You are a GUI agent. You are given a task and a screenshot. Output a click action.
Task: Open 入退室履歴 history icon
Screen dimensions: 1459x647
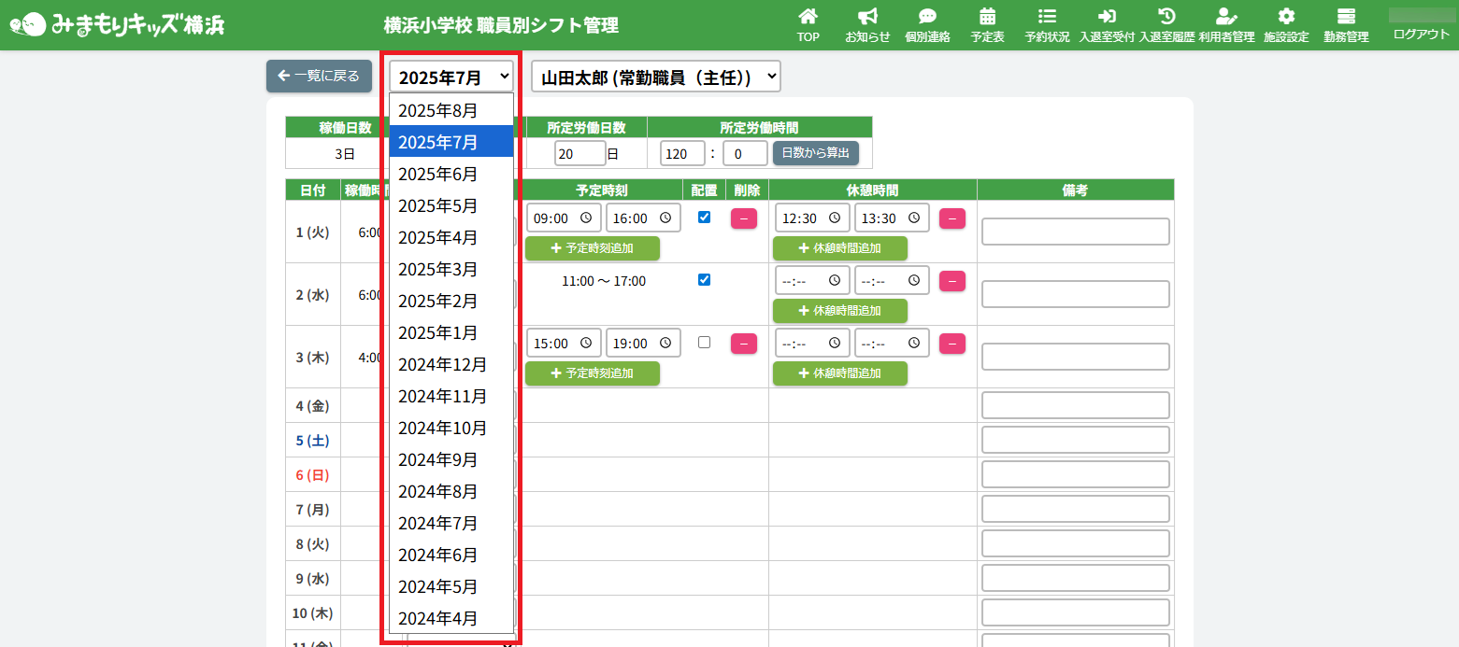pos(1166,17)
